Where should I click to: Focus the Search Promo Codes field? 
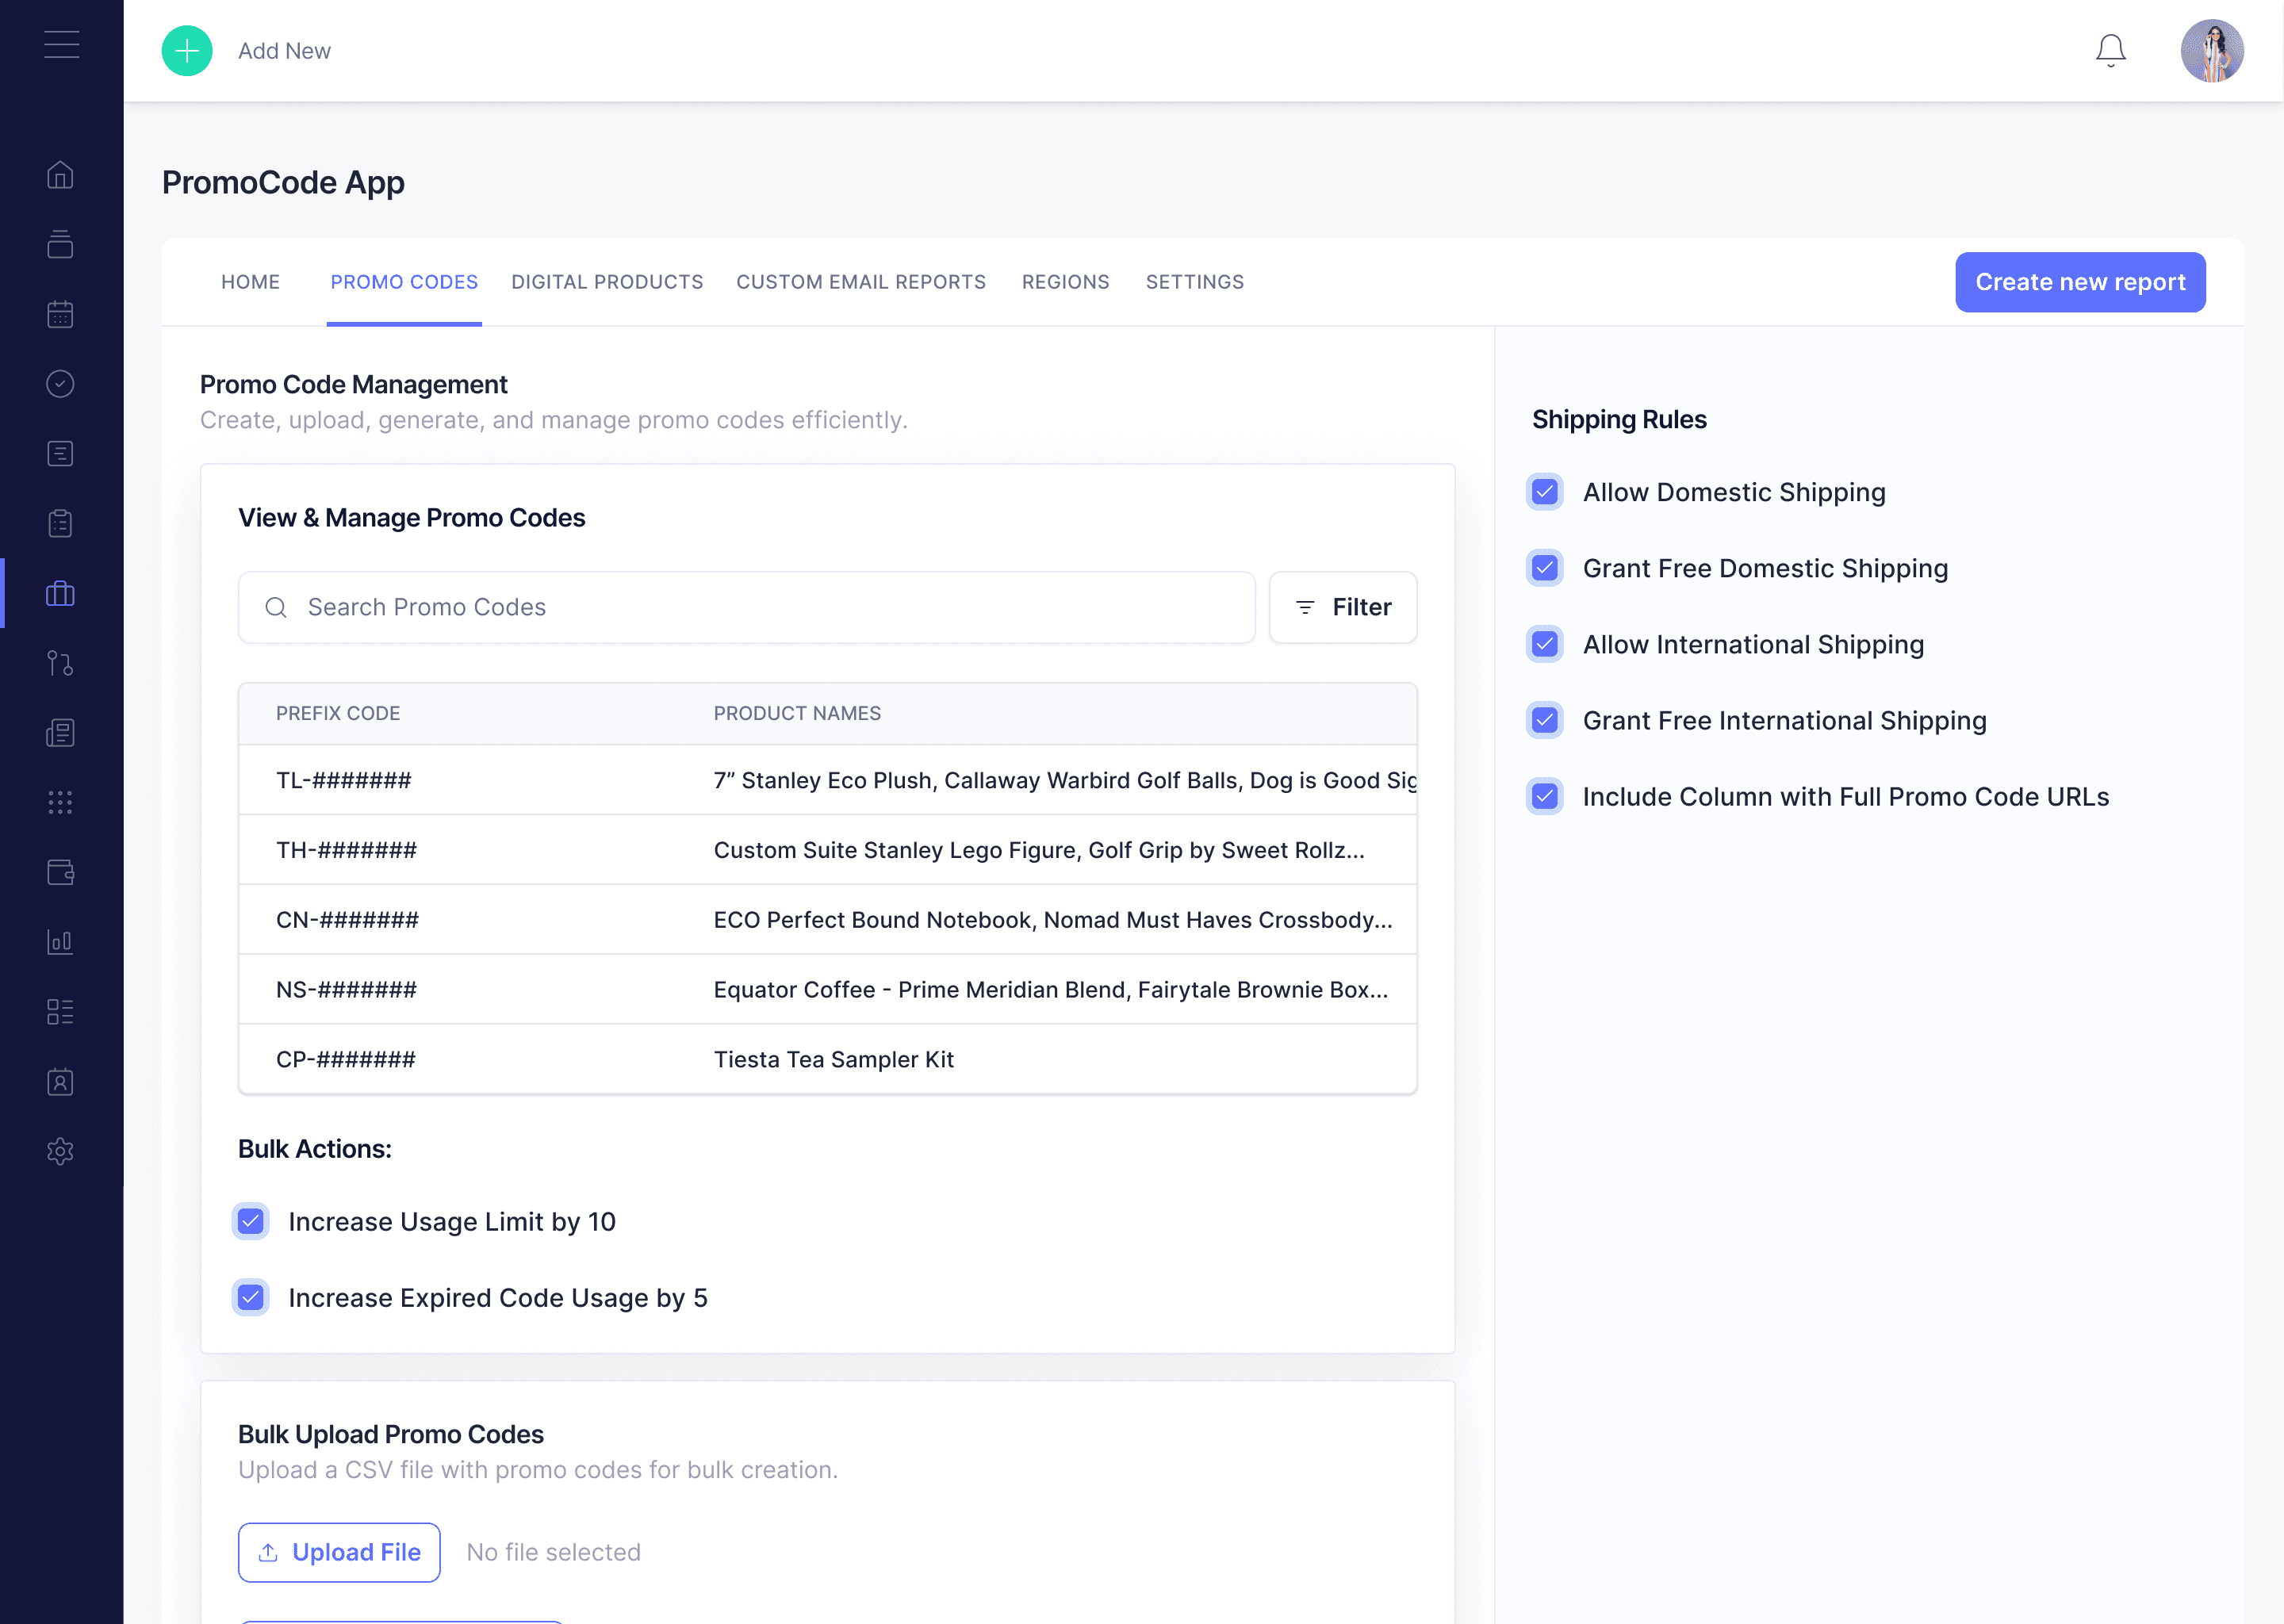point(746,607)
